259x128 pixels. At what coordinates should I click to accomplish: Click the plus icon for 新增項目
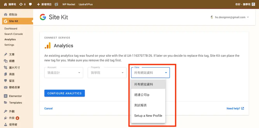pos(39,4)
